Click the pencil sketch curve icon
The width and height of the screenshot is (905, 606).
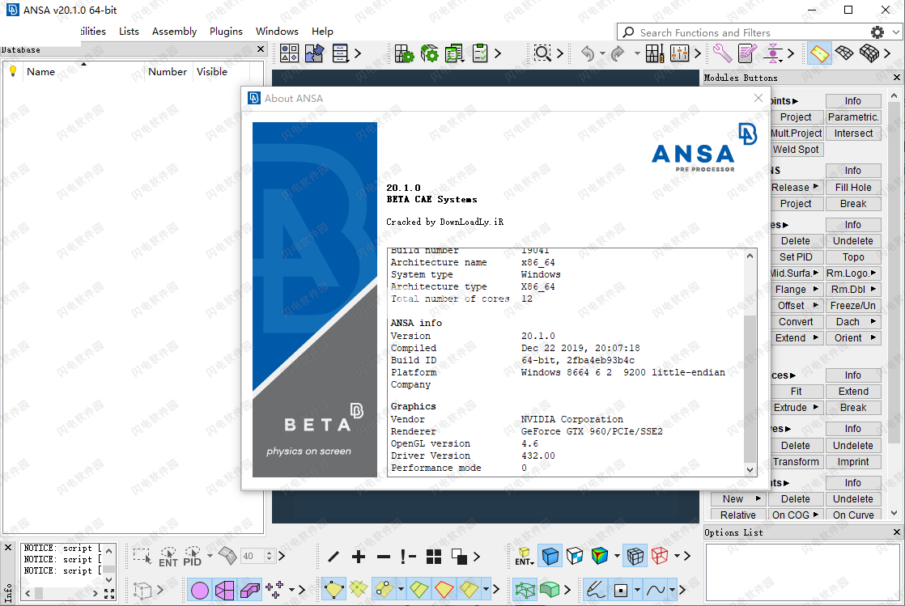pos(595,590)
